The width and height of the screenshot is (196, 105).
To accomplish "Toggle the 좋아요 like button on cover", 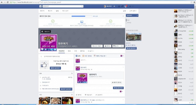I will pyautogui.click(x=107, y=46).
